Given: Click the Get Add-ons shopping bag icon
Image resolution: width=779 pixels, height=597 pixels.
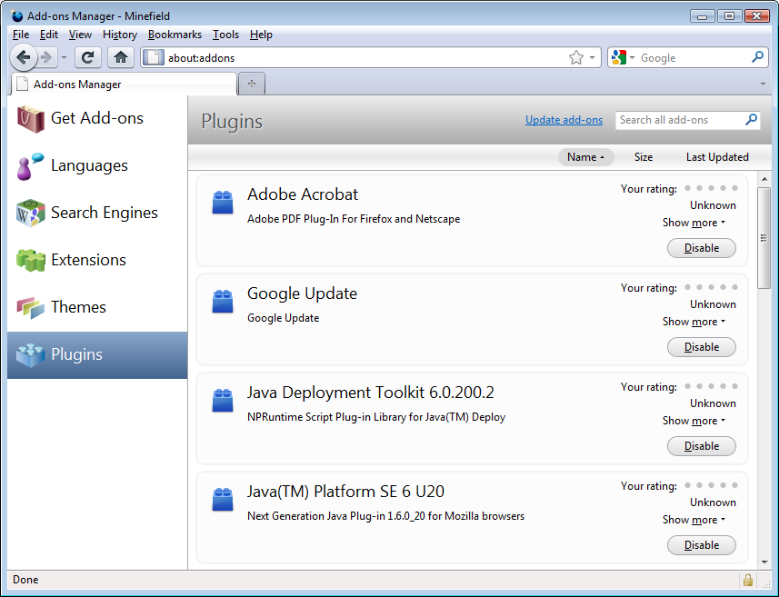Looking at the screenshot, I should (x=30, y=119).
